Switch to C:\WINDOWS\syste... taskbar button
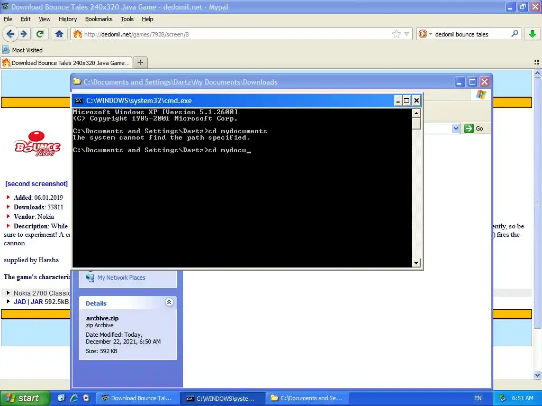Viewport: 542px width, 406px height. (223, 398)
